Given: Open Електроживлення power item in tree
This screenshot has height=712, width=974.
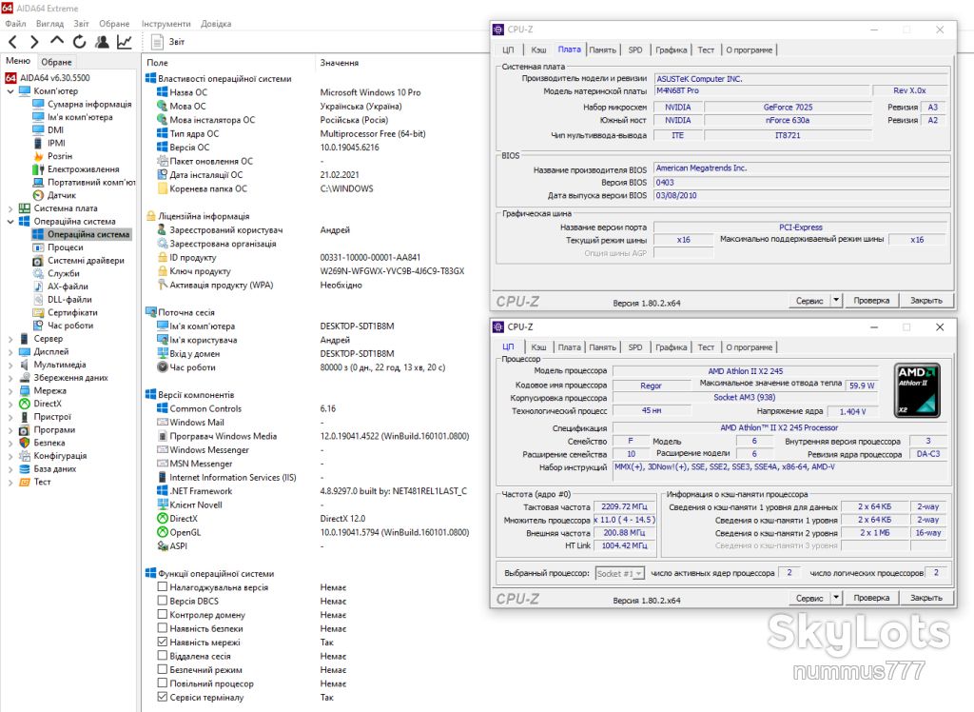Looking at the screenshot, I should pos(84,169).
